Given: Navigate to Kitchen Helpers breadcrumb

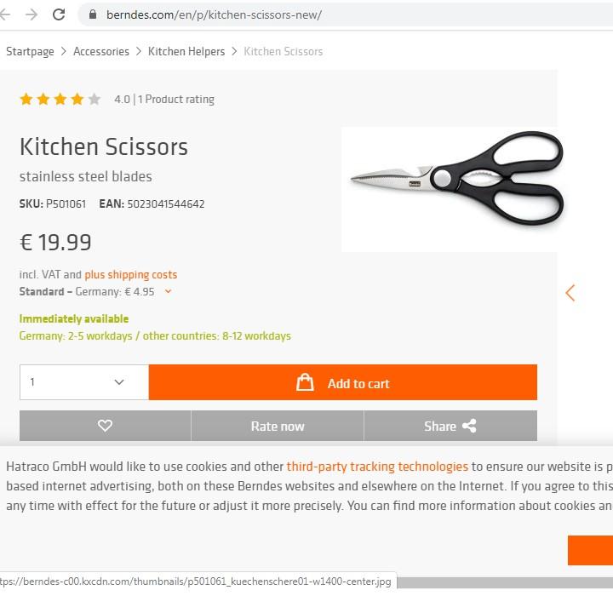Looking at the screenshot, I should click(x=186, y=52).
